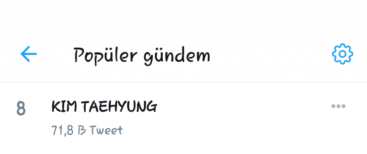Click the arrowhead tip of back arrow

click(x=22, y=54)
